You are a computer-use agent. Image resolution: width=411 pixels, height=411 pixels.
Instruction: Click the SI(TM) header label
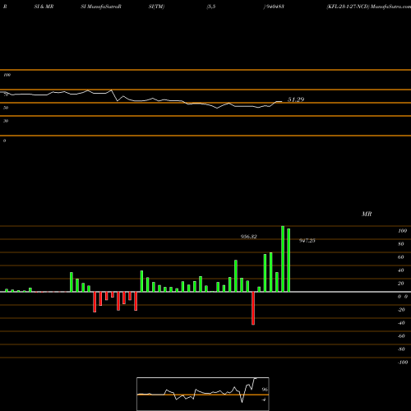156,7
